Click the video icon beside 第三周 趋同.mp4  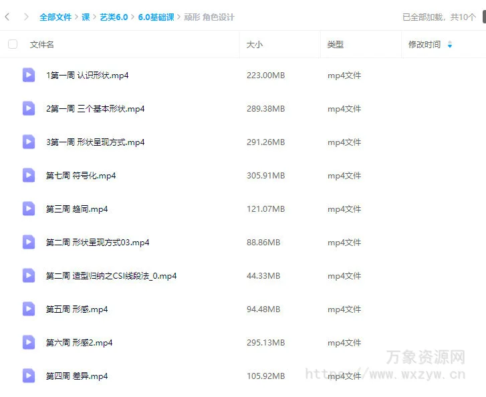(x=29, y=209)
